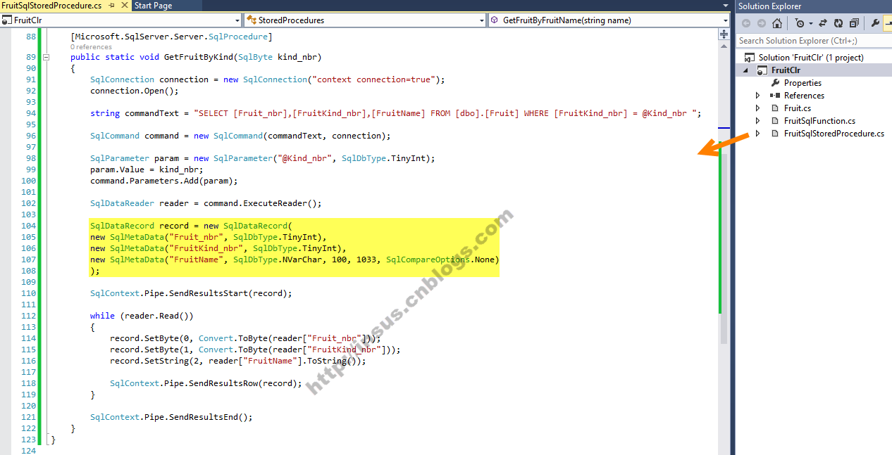Viewport: 892px width, 455px height.
Task: Collapse the GetFruitByKind method outline box
Action: [47, 57]
